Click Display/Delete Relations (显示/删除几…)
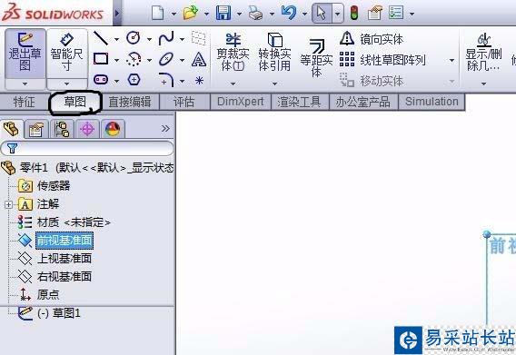 pyautogui.click(x=483, y=53)
